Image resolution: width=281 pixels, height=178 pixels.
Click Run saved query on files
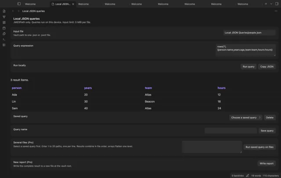(x=259, y=147)
